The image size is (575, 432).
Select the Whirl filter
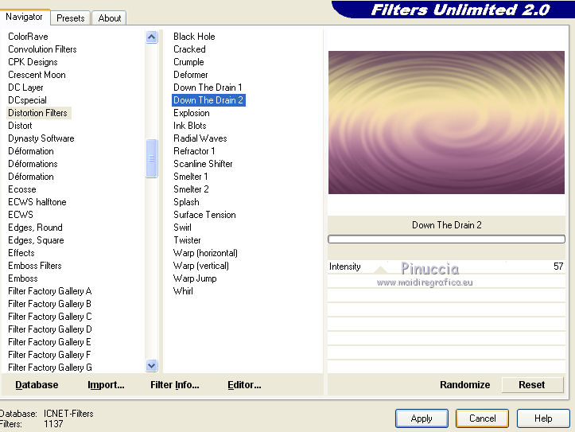(183, 291)
